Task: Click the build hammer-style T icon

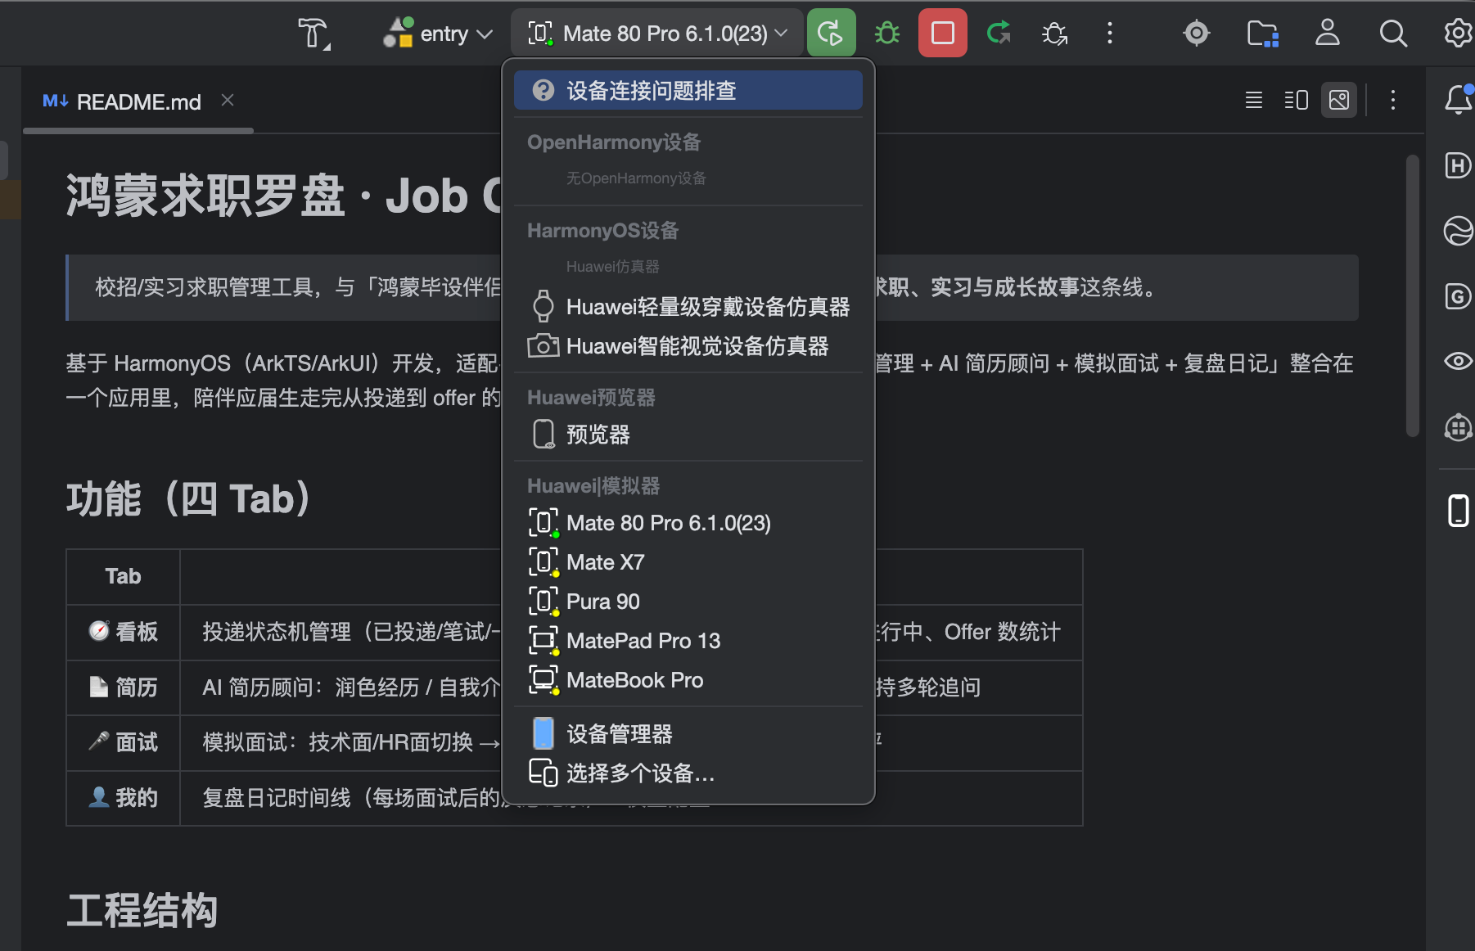Action: [x=313, y=34]
